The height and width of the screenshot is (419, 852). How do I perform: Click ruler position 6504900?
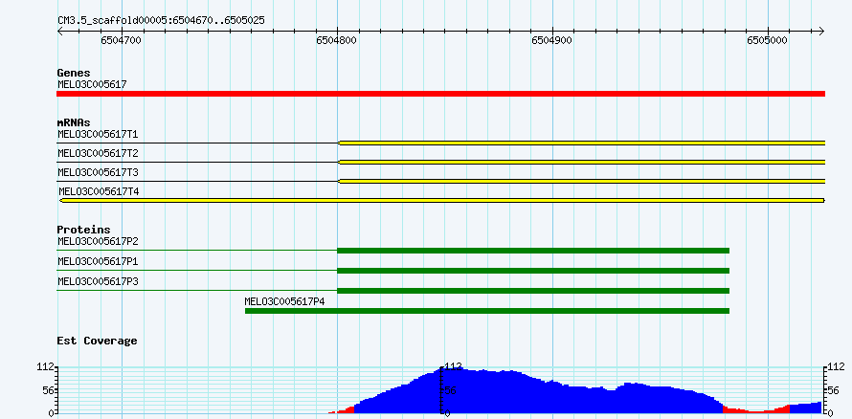551,40
